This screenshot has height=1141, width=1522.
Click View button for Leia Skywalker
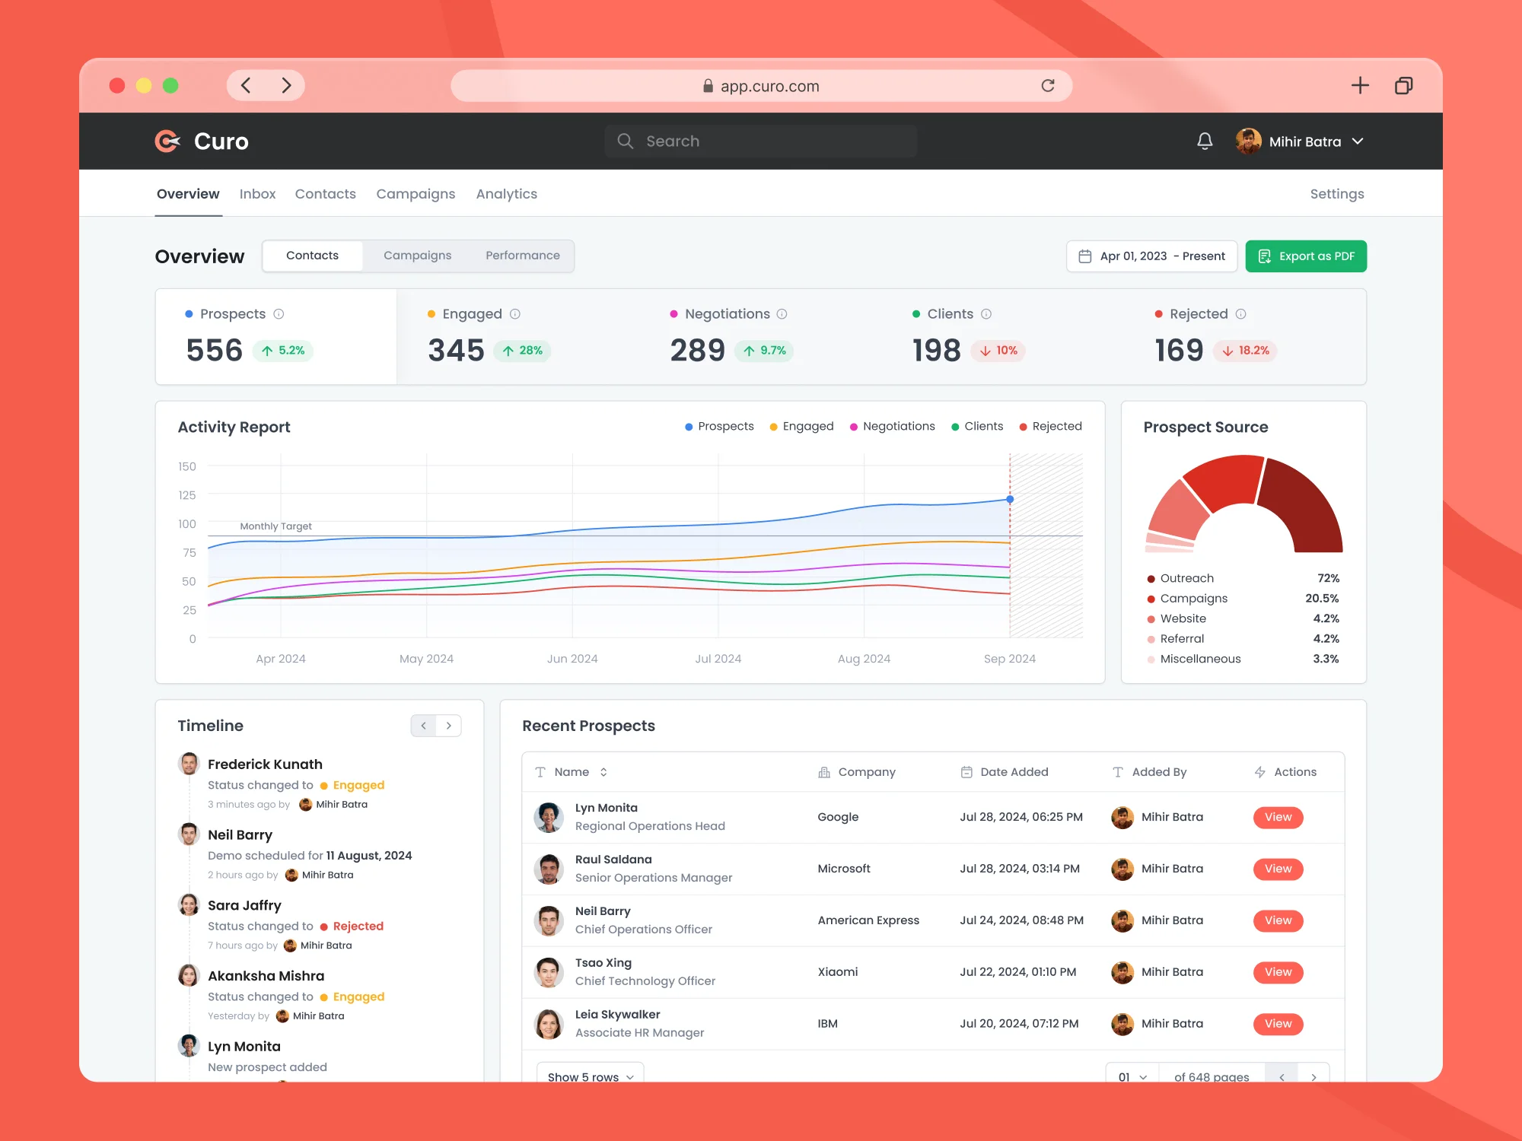1278,1024
